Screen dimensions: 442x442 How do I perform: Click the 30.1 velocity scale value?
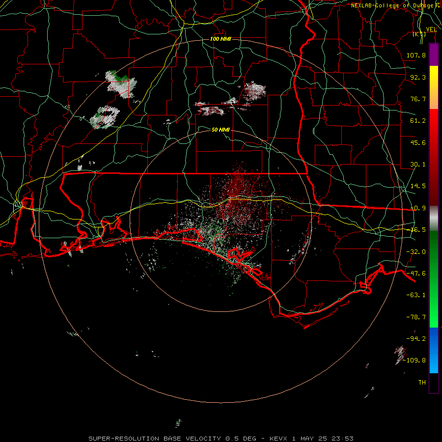418,165
